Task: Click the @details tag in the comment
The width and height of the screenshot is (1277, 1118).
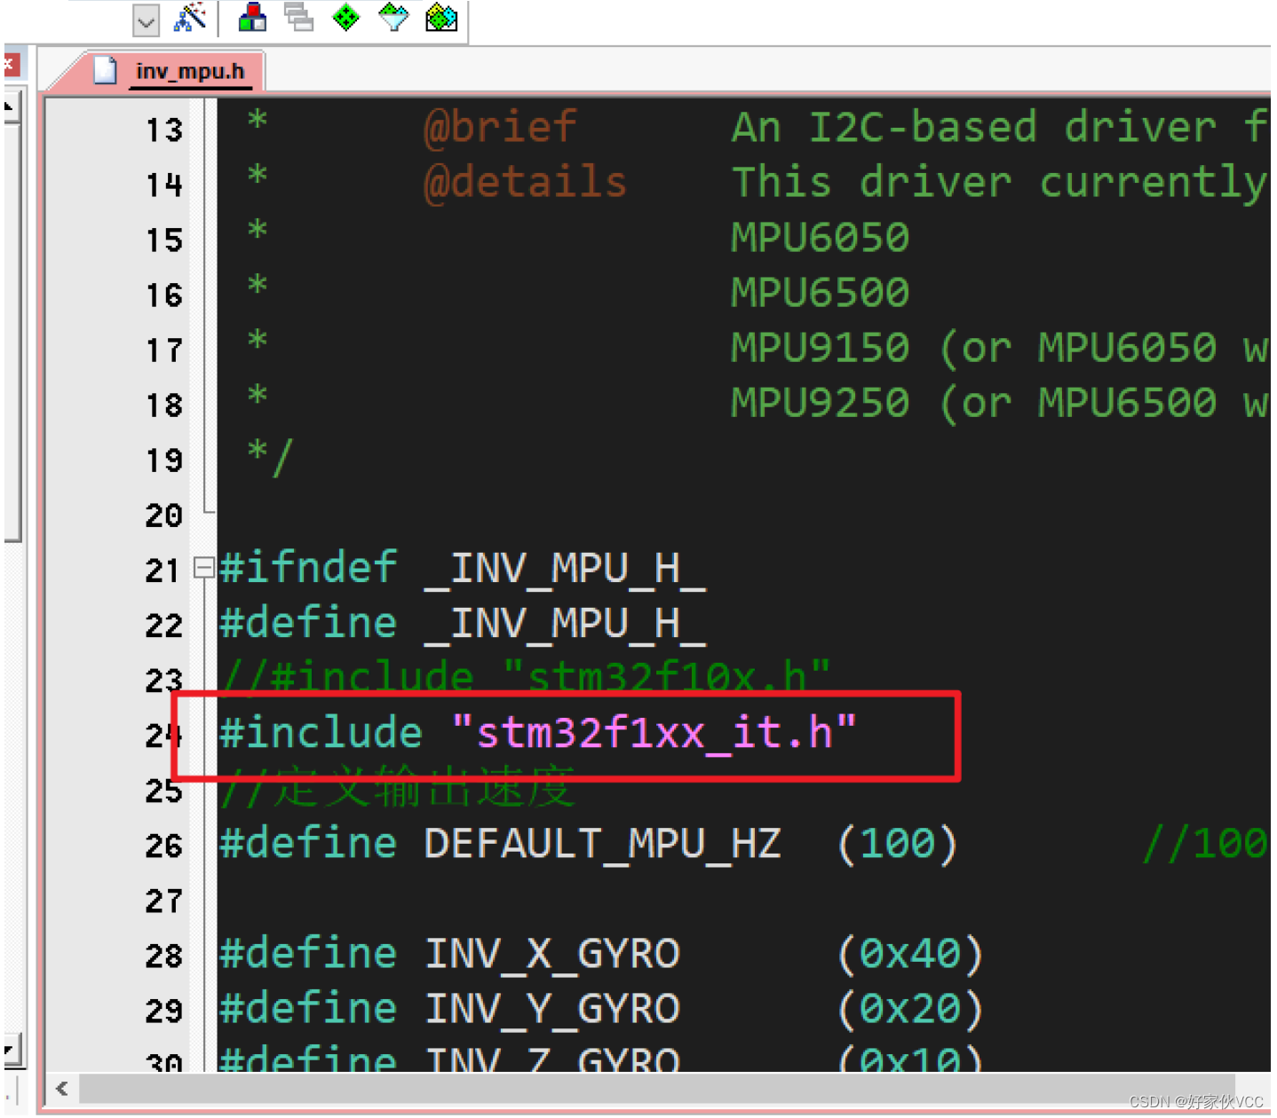Action: point(526,182)
